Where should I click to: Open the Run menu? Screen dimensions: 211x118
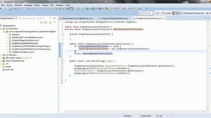coord(52,5)
